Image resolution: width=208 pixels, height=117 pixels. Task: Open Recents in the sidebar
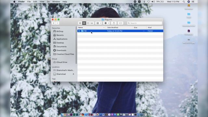coord(60,35)
